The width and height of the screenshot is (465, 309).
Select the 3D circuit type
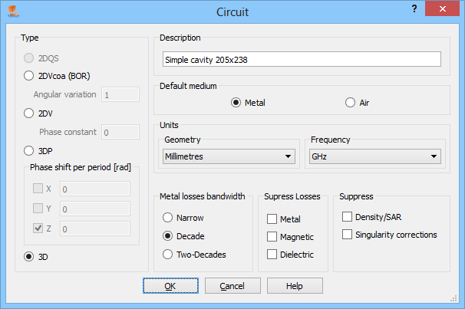29,257
